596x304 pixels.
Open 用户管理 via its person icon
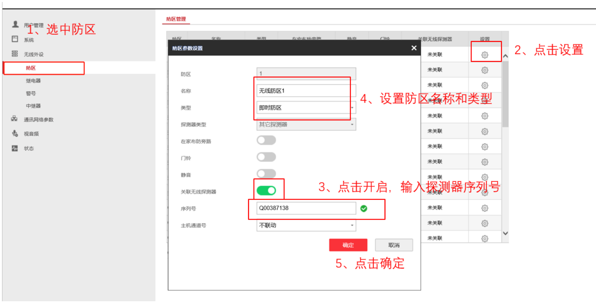(15, 24)
